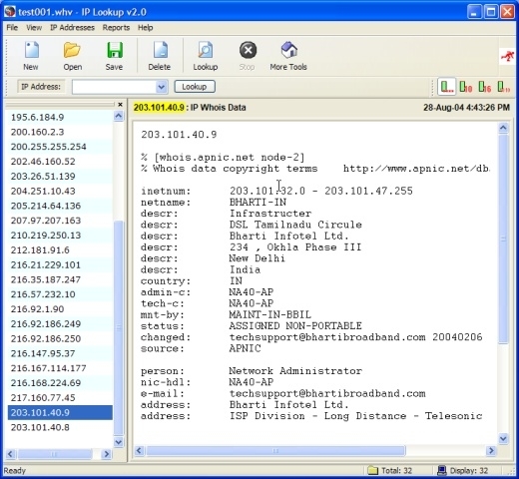The width and height of the screenshot is (519, 479).
Task: Open the More Tools house icon
Action: point(288,51)
